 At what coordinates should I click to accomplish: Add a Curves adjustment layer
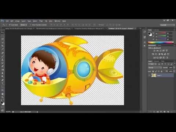[161, 51]
